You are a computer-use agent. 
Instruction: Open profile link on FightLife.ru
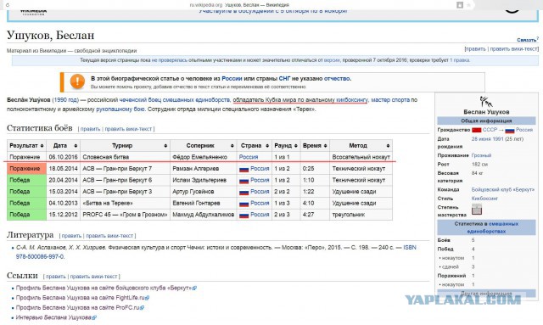point(80,298)
